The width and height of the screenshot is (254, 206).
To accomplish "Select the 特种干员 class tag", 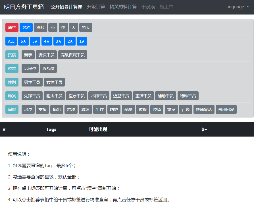I will coord(188,96).
